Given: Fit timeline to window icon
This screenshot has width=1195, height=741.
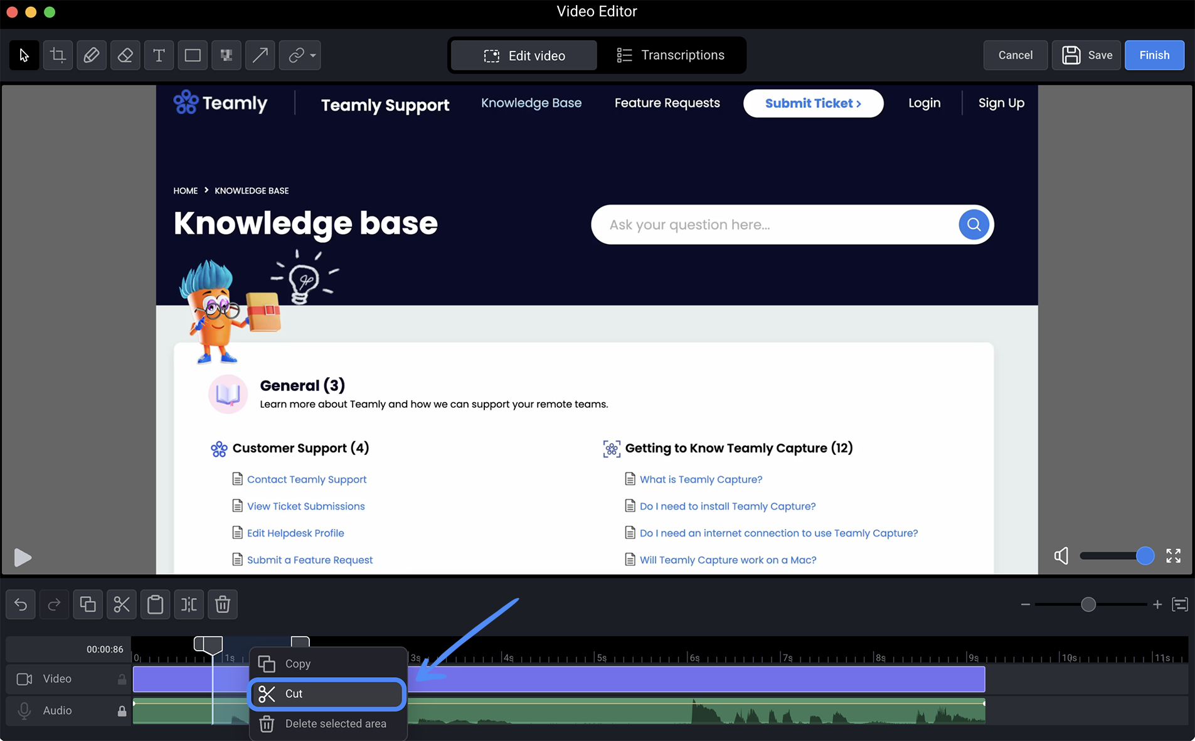Looking at the screenshot, I should [x=1180, y=605].
